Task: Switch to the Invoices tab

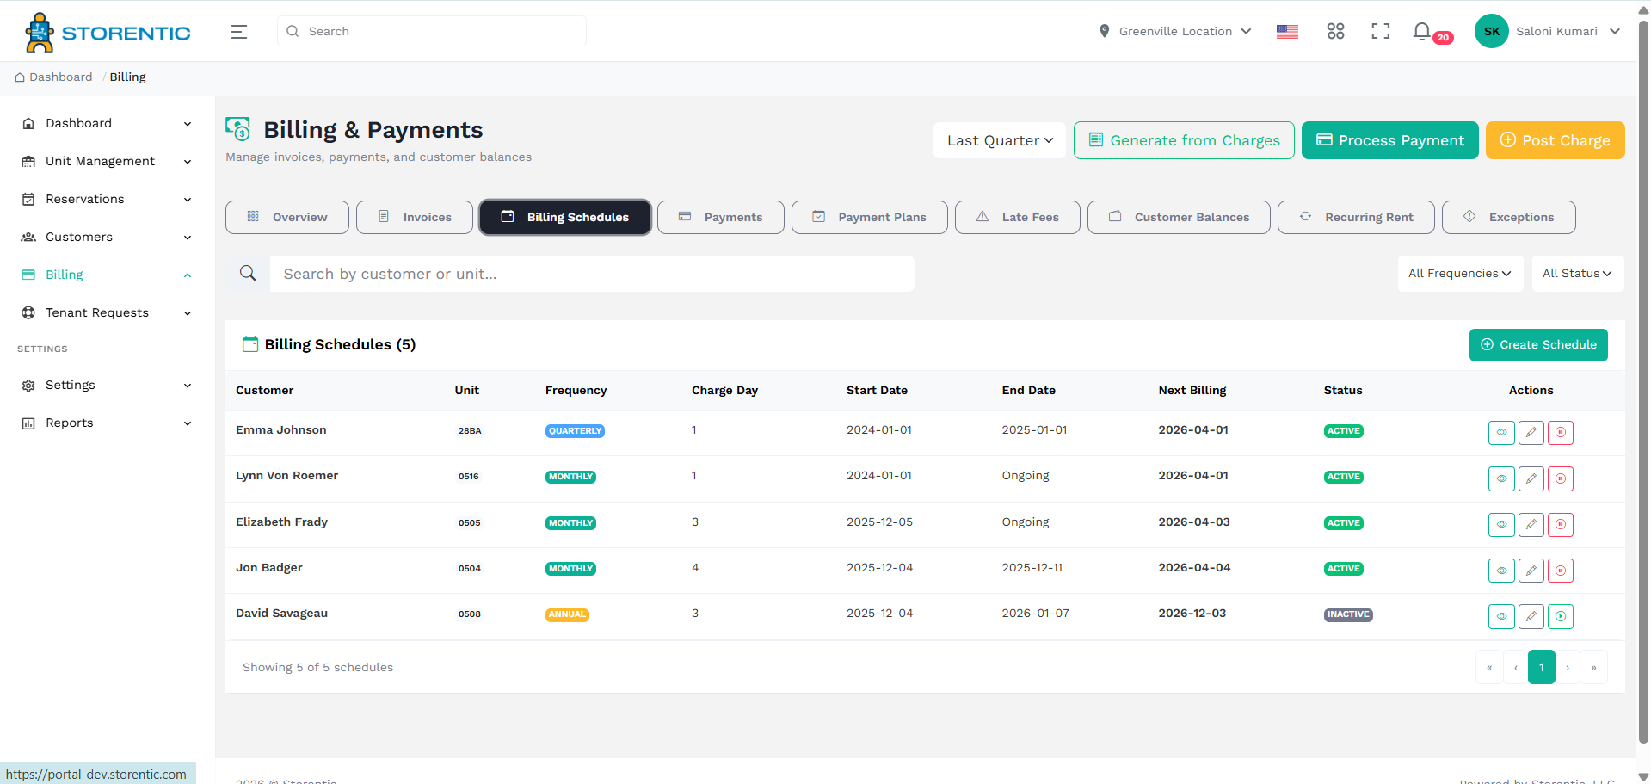Action: 414,217
